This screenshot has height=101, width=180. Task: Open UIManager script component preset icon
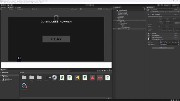click(x=177, y=39)
